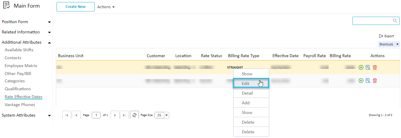This screenshot has height=138, width=401.
Task: Sort by Location column header
Action: [183, 56]
